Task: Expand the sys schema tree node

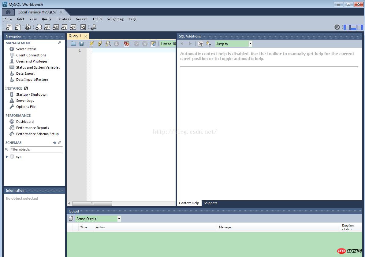Action: 7,157
